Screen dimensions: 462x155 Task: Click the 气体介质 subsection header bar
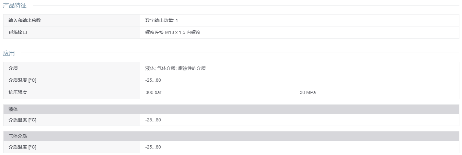coord(231,136)
